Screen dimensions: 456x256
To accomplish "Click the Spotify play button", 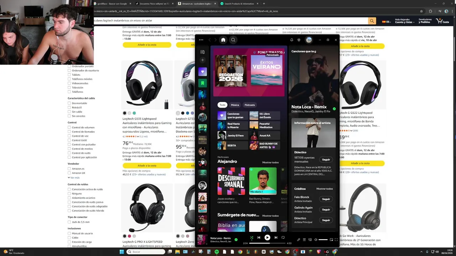I will (267, 238).
